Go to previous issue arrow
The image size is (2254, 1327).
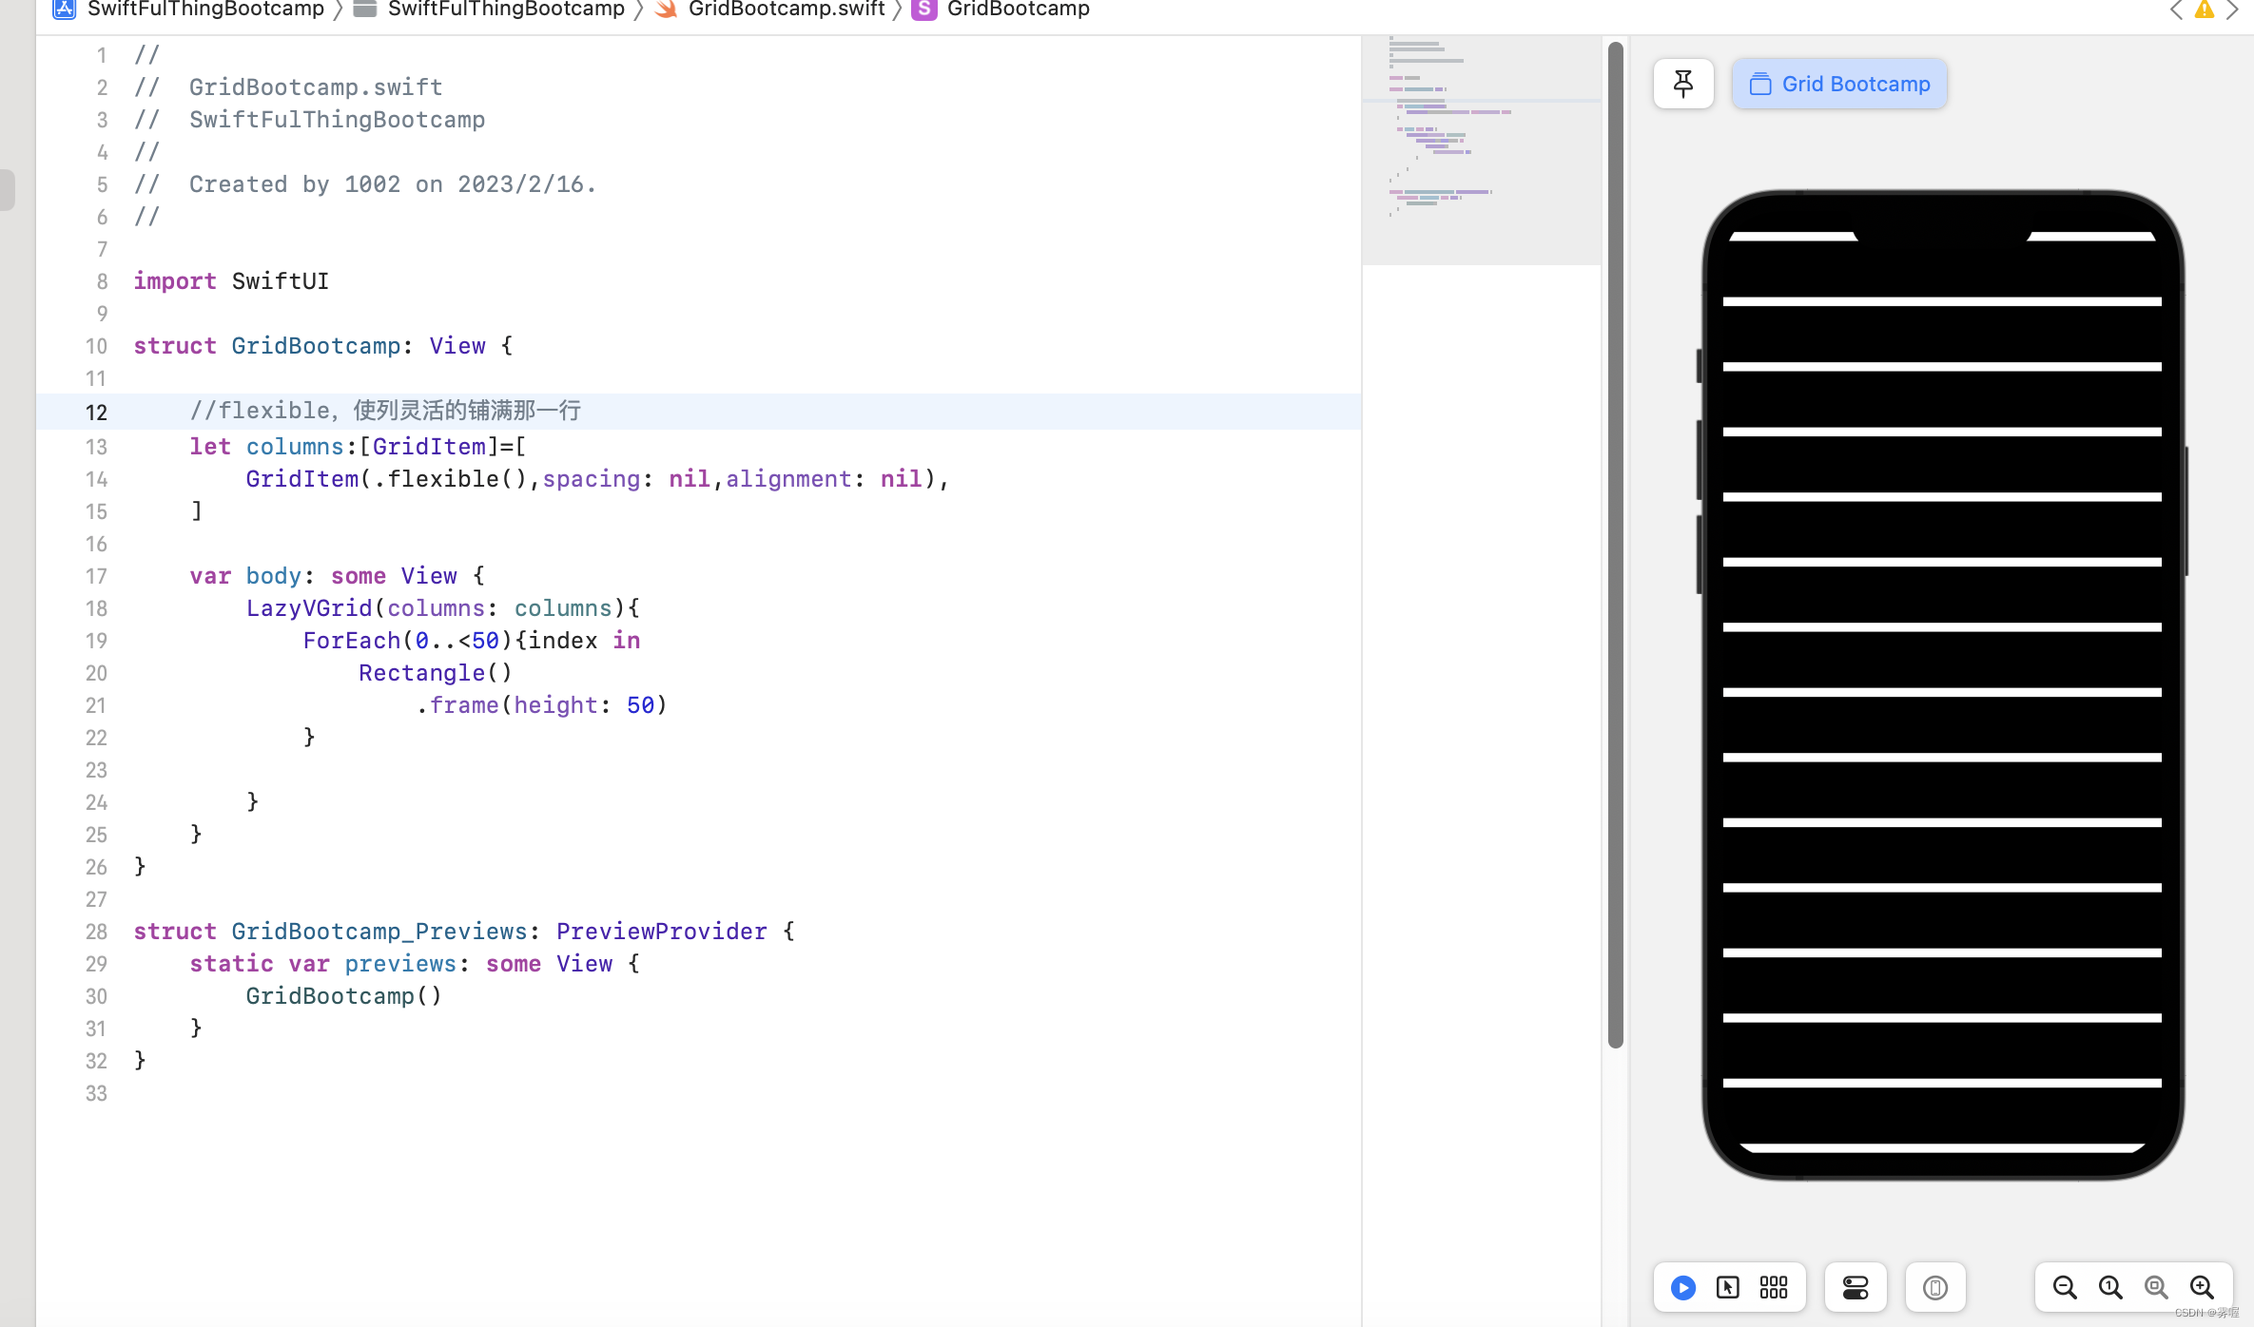(x=2176, y=10)
